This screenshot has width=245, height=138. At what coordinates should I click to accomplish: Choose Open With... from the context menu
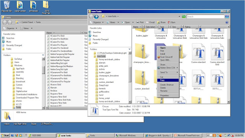coord(168,60)
